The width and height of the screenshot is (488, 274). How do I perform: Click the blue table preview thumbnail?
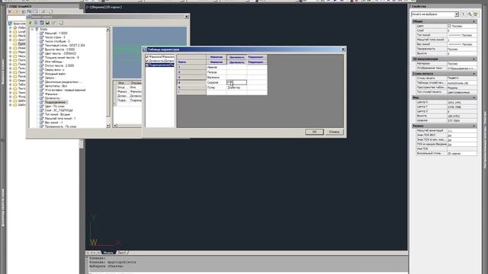pyautogui.click(x=149, y=53)
